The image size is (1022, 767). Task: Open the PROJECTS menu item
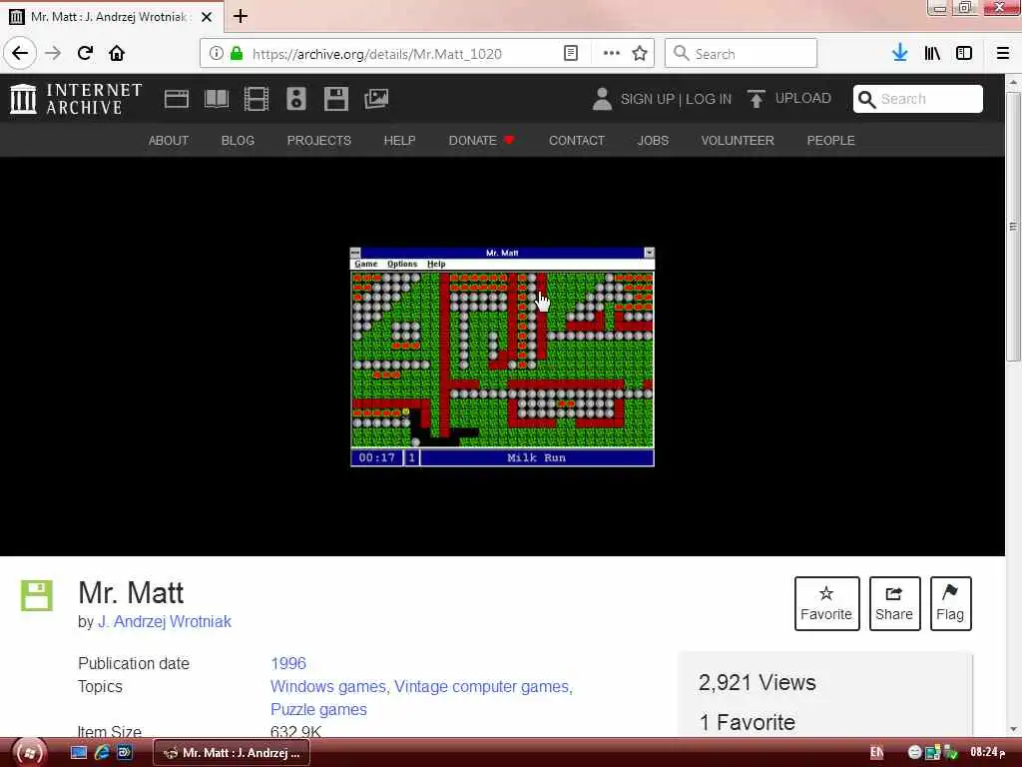[318, 140]
